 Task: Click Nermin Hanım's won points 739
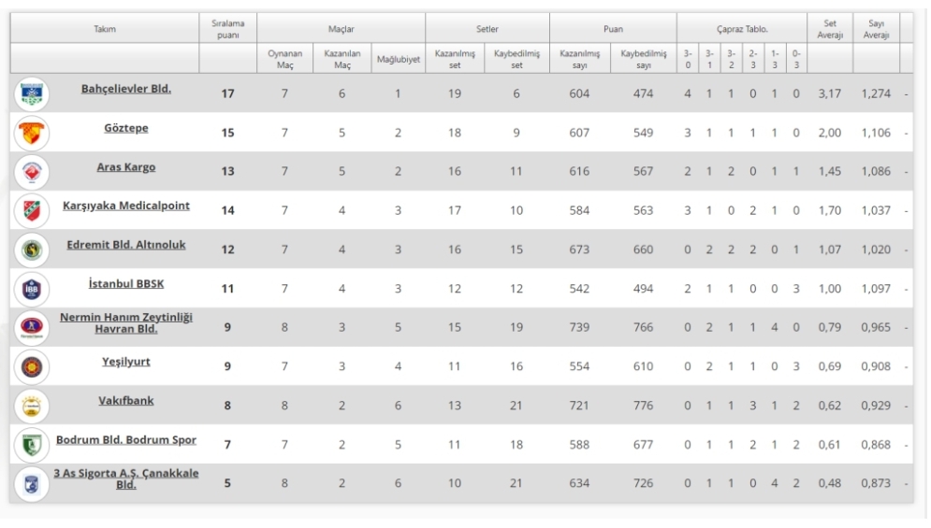point(579,327)
